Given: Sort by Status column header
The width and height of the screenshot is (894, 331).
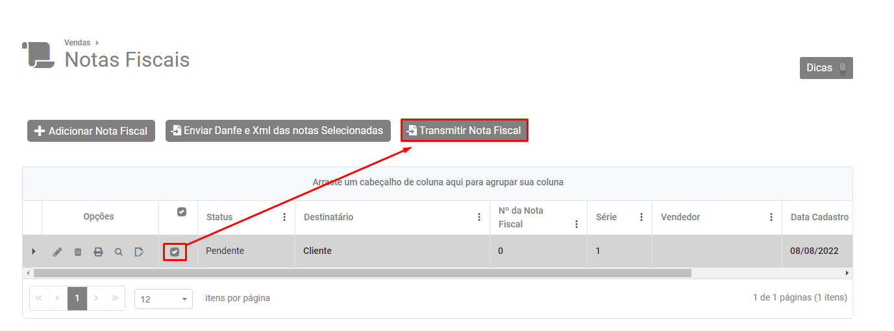Looking at the screenshot, I should coord(219,217).
